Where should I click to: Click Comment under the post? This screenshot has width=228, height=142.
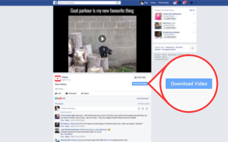71,93
